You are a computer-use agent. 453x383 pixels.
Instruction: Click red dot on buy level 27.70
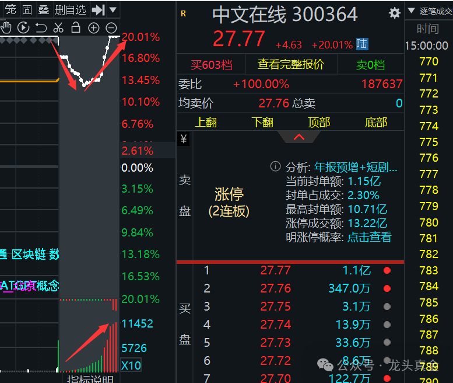pyautogui.click(x=387, y=378)
